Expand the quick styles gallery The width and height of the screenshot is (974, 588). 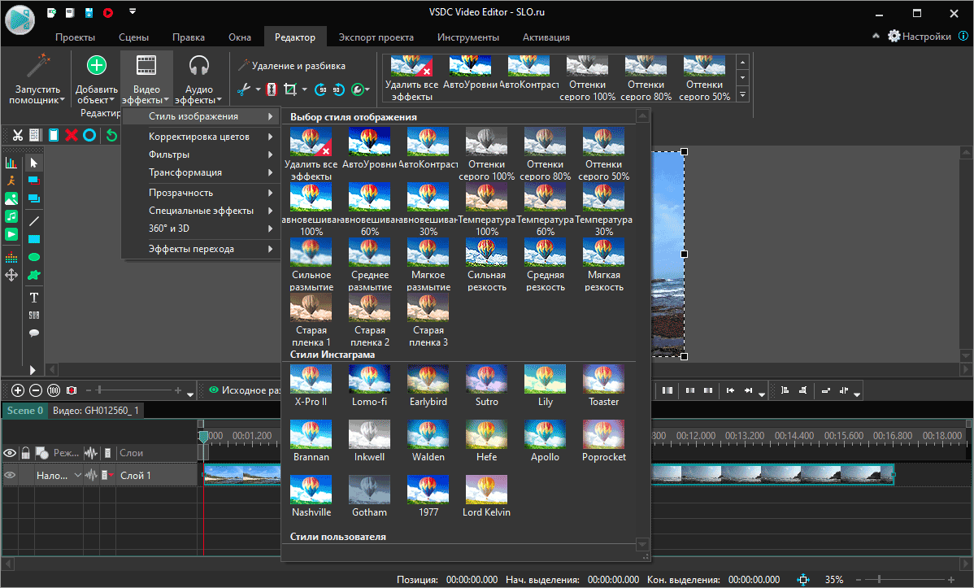tap(742, 95)
